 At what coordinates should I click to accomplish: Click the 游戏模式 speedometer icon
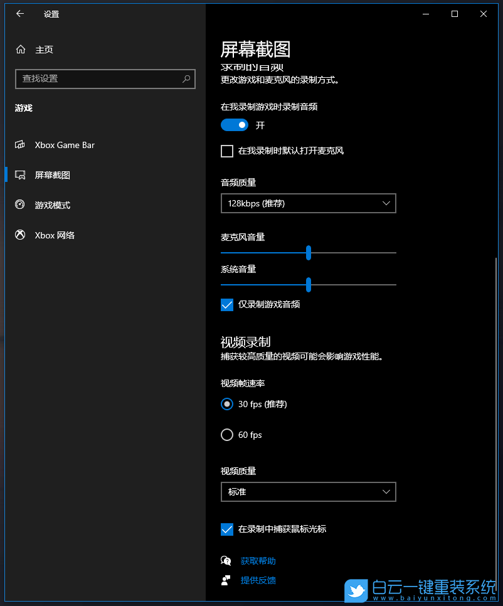click(21, 205)
